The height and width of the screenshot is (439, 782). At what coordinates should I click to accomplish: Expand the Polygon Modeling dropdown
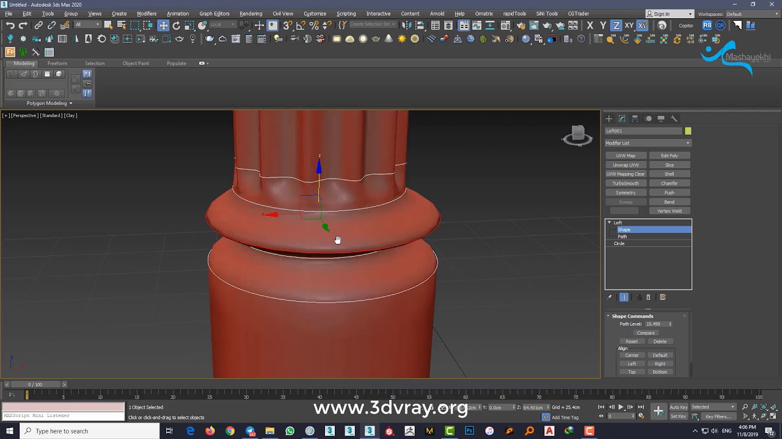coord(49,103)
